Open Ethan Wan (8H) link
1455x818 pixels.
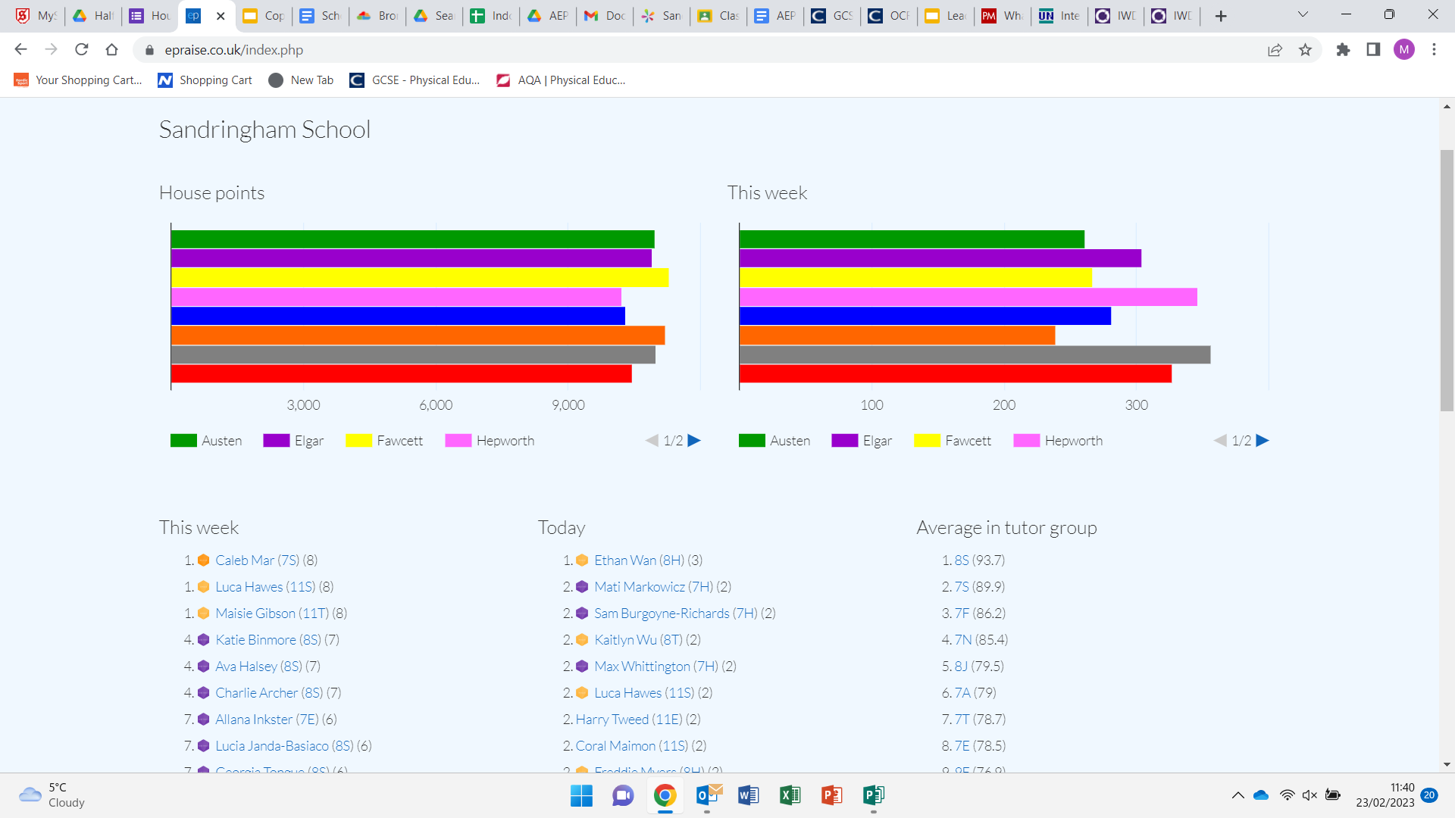pos(640,560)
